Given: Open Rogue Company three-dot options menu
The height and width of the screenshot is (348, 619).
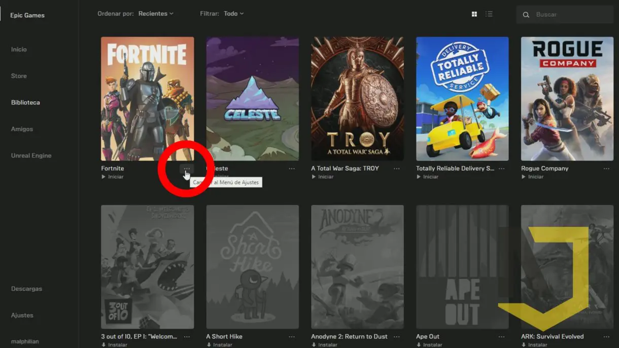Looking at the screenshot, I should [x=607, y=168].
